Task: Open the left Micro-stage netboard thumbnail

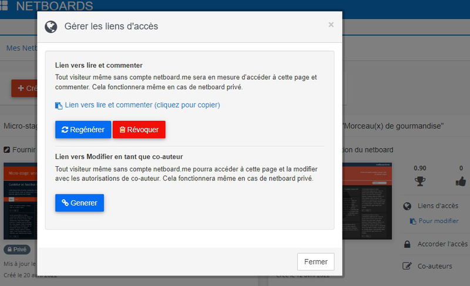Action: coord(21,201)
